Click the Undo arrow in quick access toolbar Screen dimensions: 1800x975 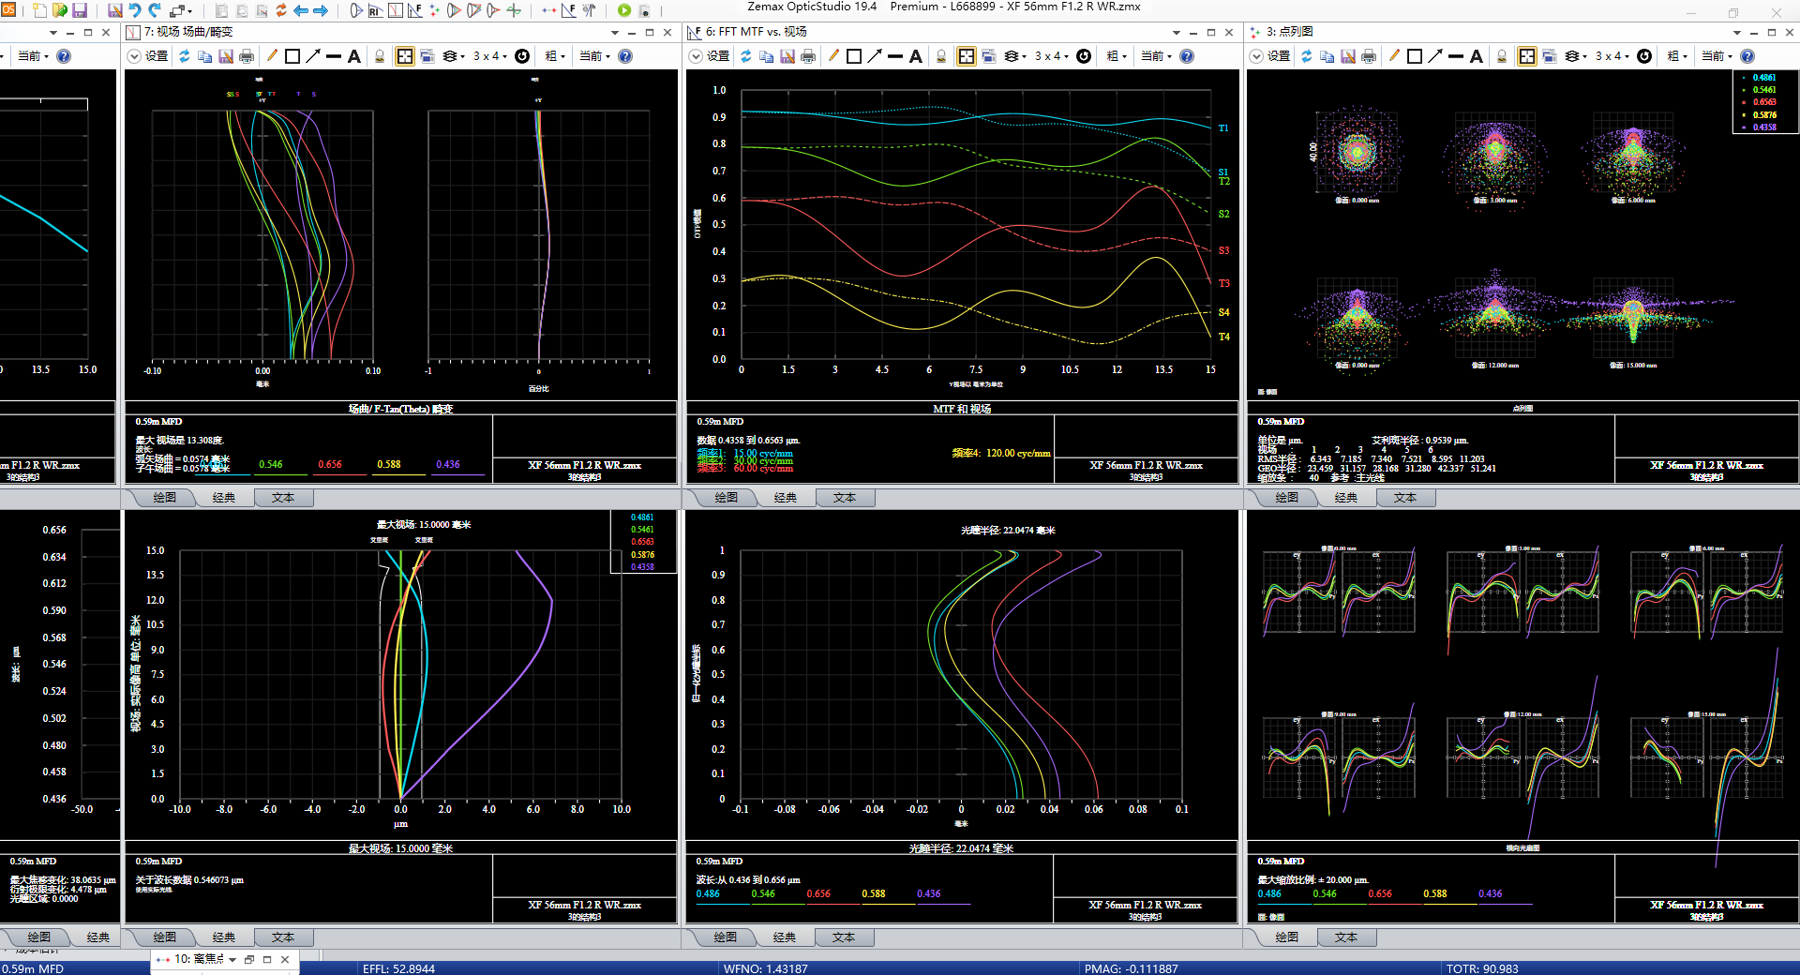[135, 10]
